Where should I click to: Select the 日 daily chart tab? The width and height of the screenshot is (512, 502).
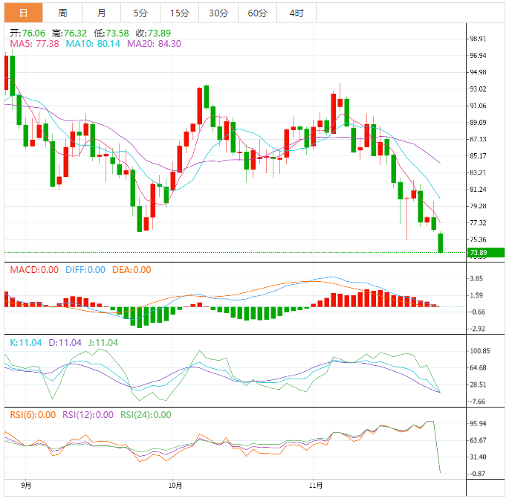point(23,13)
